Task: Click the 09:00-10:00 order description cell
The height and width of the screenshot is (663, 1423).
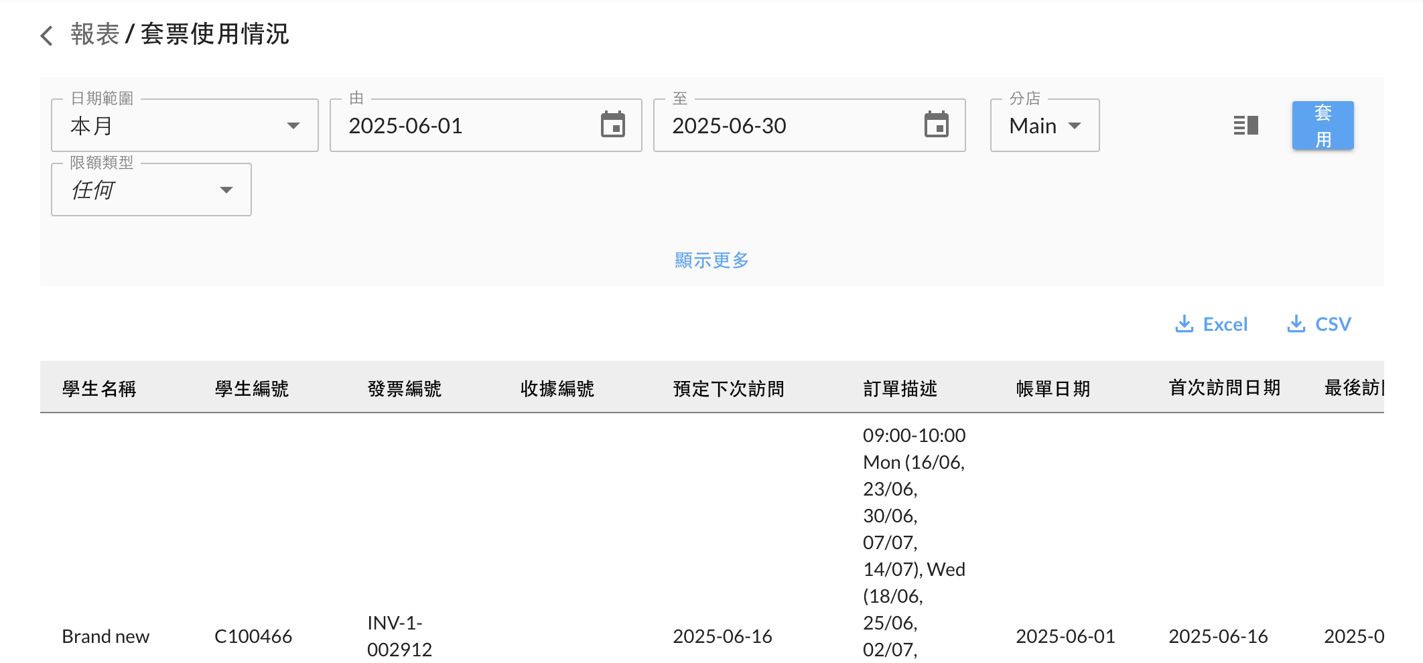Action: coord(914,542)
